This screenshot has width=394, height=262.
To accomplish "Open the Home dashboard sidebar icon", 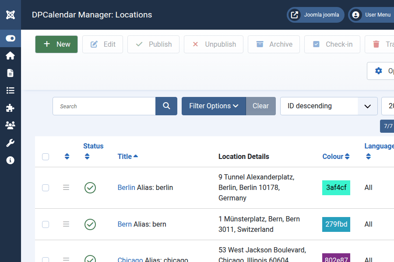I will [11, 55].
